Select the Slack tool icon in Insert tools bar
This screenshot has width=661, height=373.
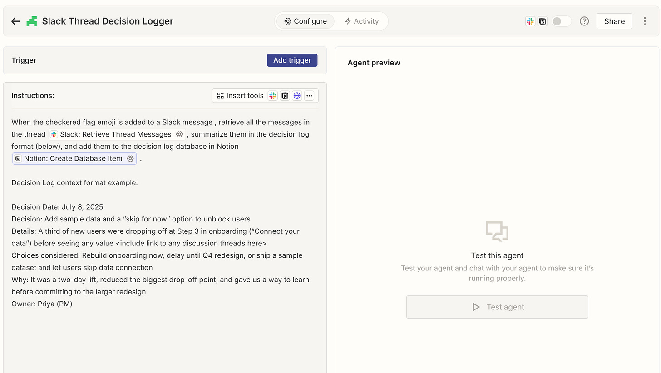272,96
